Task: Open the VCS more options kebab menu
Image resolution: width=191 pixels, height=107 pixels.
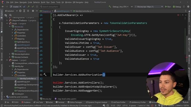Action: pos(37,7)
